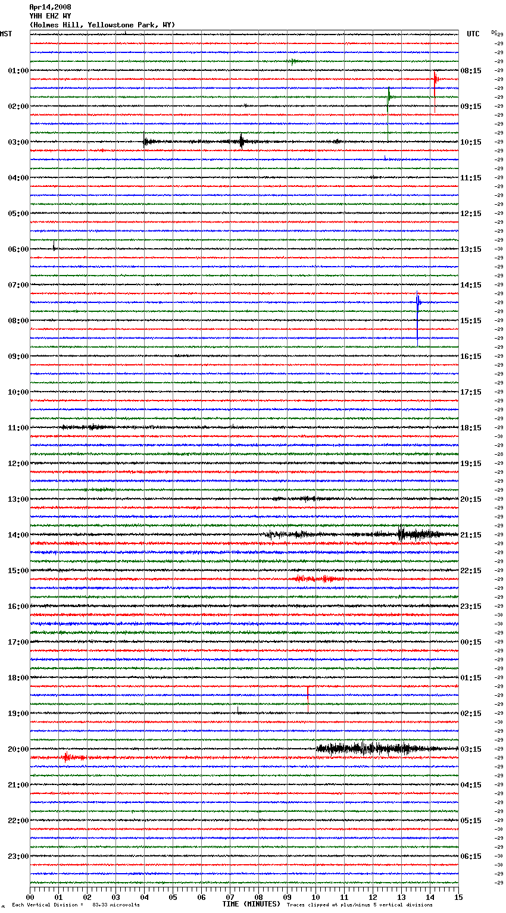This screenshot has height=913, width=506.
Task: Select the 07:00 MST time label
Action: click(18, 285)
